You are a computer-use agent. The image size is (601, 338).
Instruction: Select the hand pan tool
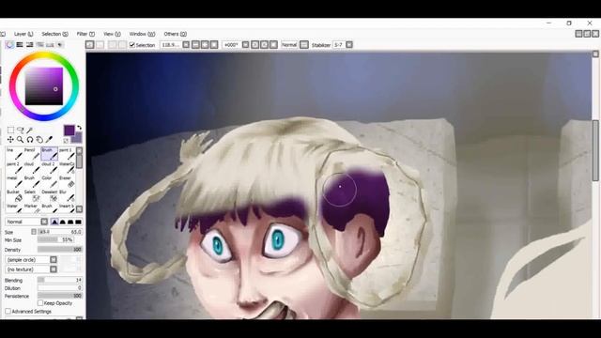click(39, 140)
